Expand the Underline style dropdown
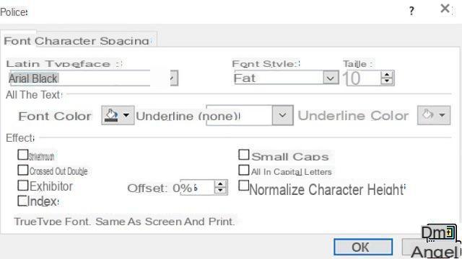 [x=282, y=115]
